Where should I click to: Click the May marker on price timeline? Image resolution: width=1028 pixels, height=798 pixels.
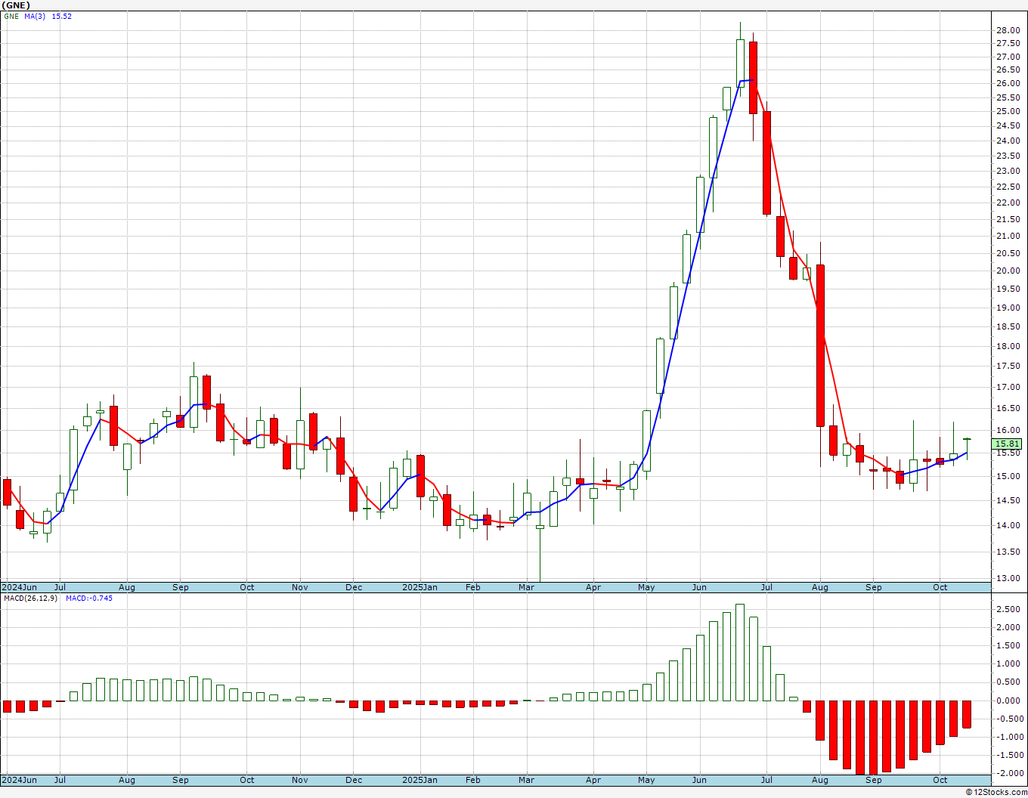646,587
